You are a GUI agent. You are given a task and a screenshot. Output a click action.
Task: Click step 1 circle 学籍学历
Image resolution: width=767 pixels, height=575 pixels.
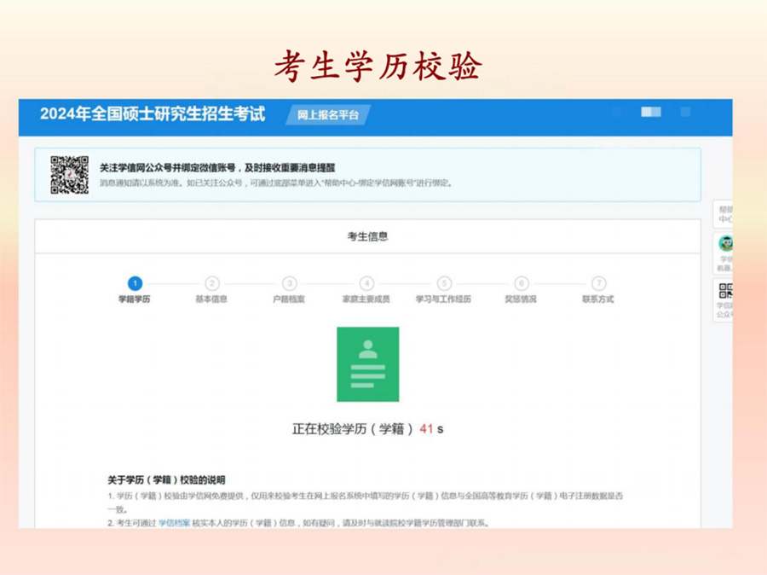[x=135, y=283]
